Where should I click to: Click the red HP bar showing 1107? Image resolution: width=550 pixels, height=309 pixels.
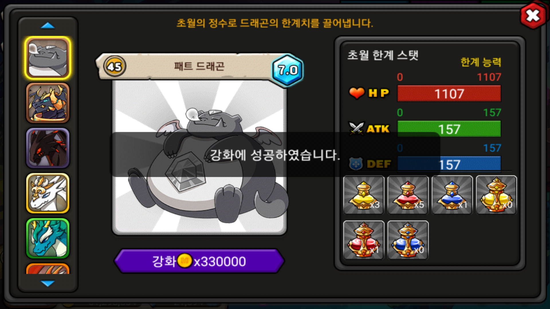coord(449,94)
